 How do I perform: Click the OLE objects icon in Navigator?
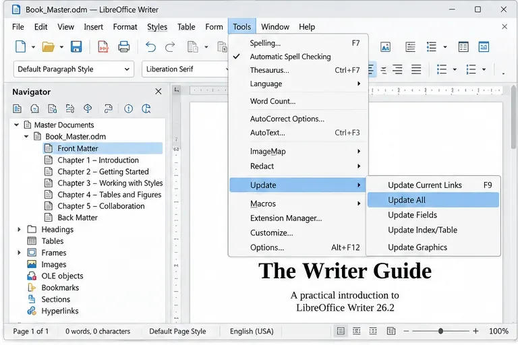(32, 276)
